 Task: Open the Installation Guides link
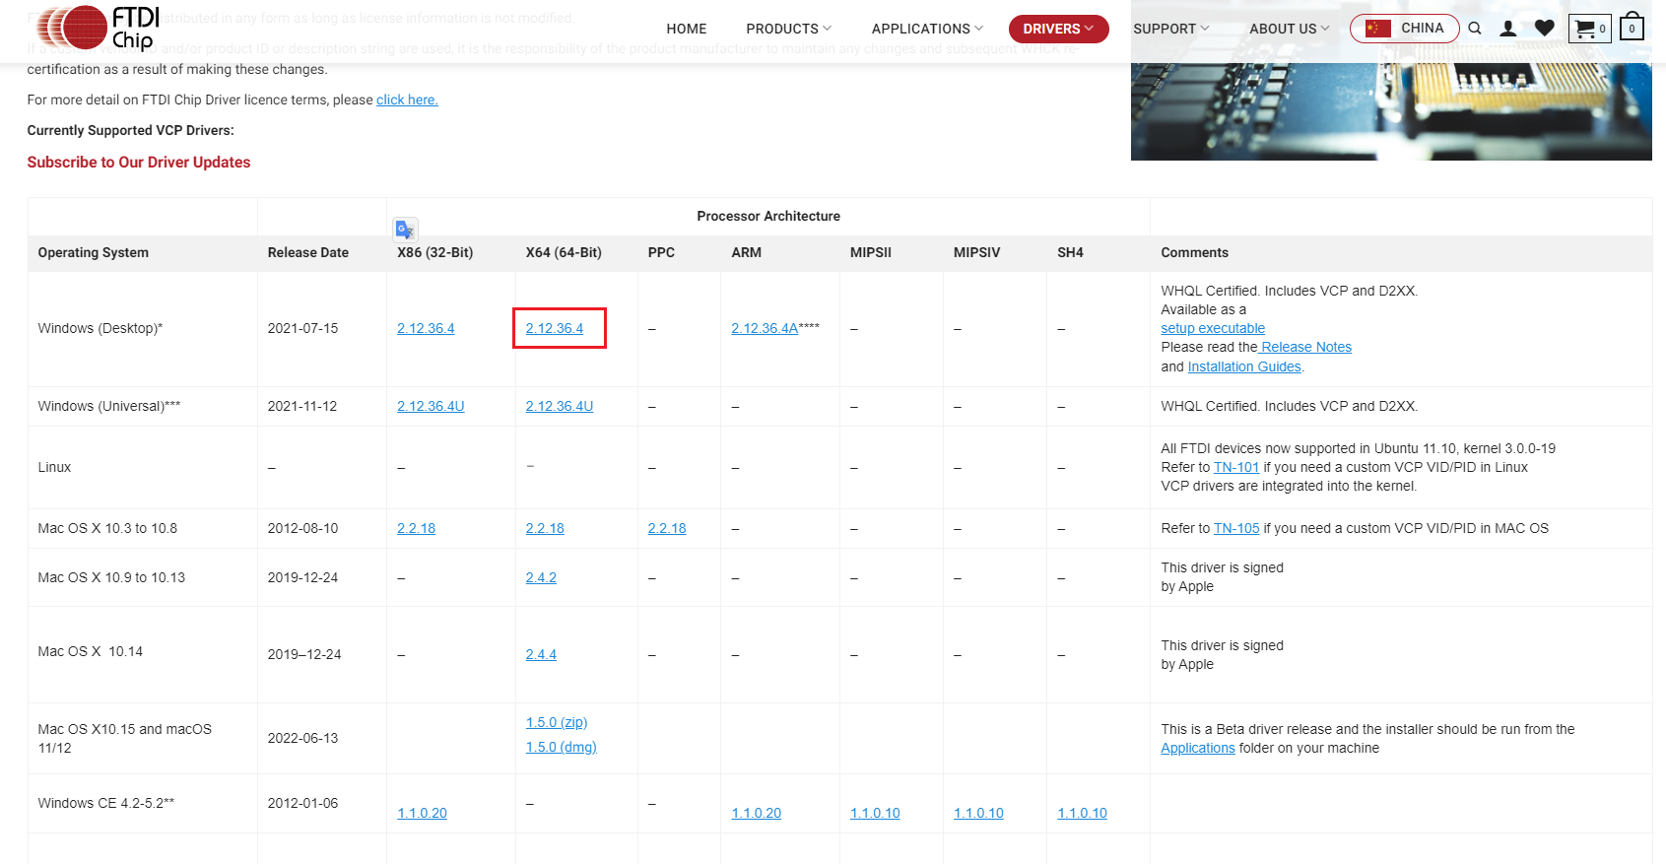1244,366
